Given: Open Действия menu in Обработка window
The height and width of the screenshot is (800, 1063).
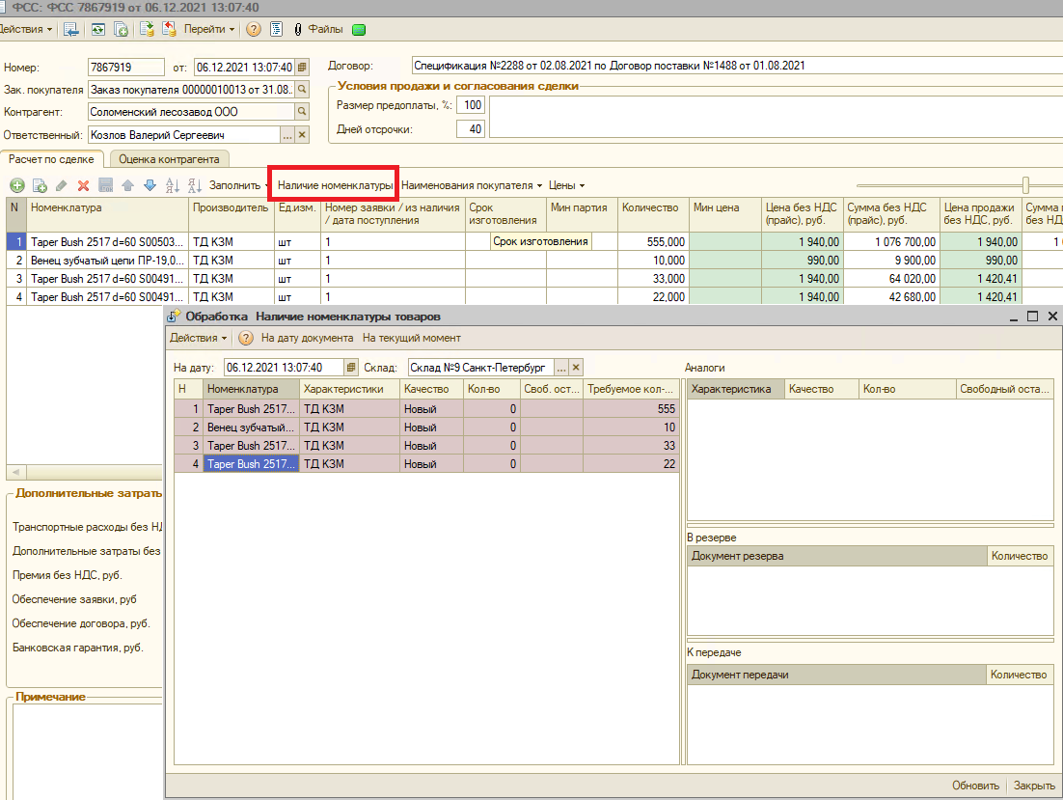Looking at the screenshot, I should pos(198,338).
